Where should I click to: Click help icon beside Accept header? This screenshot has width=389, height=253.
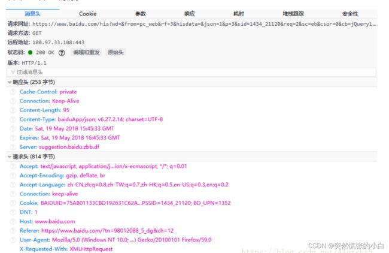click(x=13, y=167)
